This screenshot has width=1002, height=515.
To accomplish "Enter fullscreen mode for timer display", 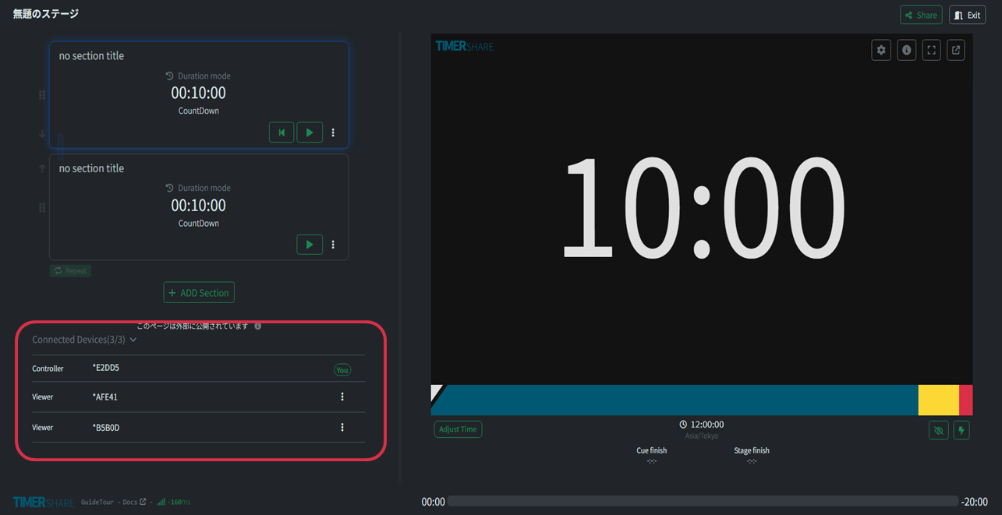I will (931, 51).
